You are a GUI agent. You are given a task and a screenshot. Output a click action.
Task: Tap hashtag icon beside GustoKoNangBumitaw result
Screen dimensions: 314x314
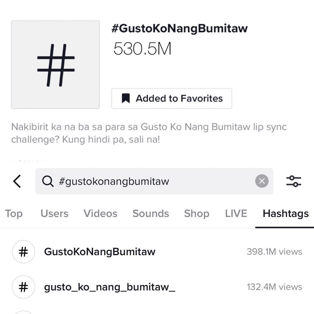pyautogui.click(x=23, y=252)
